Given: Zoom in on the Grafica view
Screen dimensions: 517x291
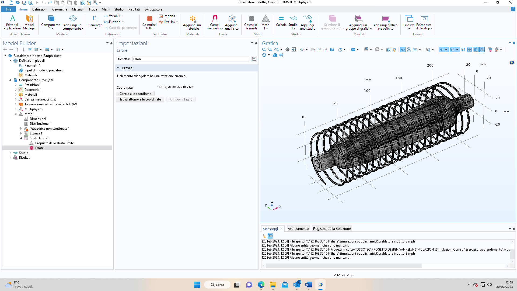Looking at the screenshot, I should point(264,50).
